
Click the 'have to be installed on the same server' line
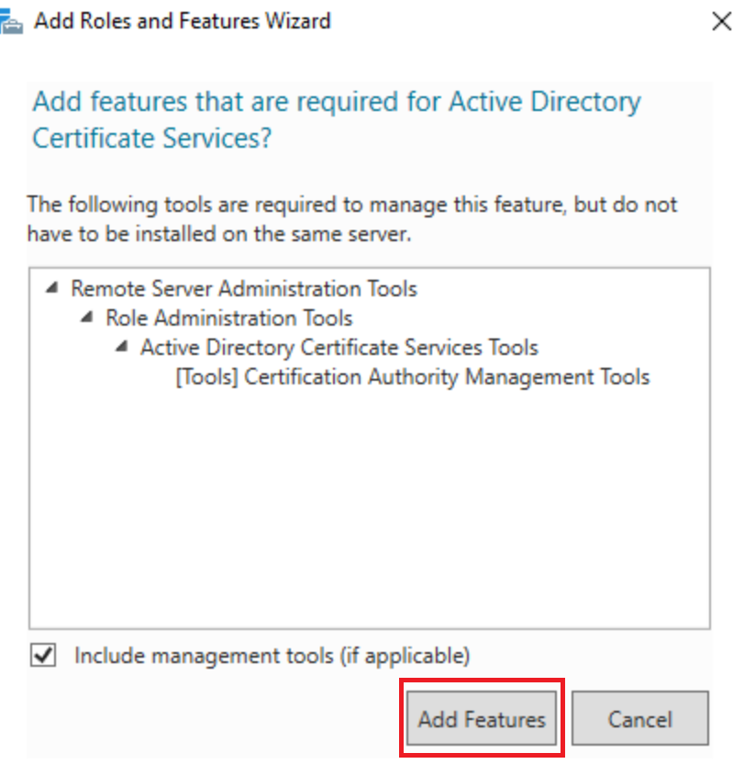pos(219,234)
